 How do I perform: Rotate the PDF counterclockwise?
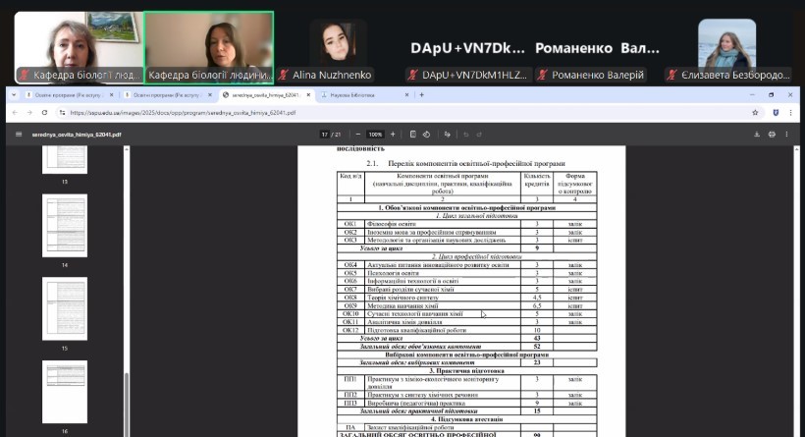[427, 135]
